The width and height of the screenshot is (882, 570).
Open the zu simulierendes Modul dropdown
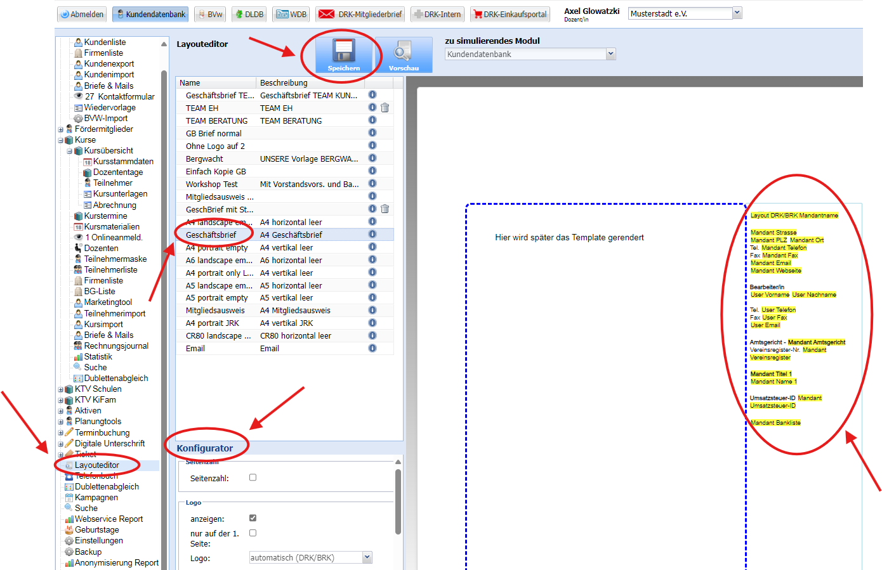[610, 54]
